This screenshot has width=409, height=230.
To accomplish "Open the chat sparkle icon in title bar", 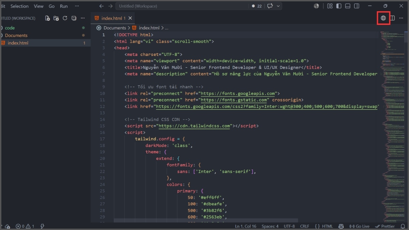I will [x=270, y=6].
